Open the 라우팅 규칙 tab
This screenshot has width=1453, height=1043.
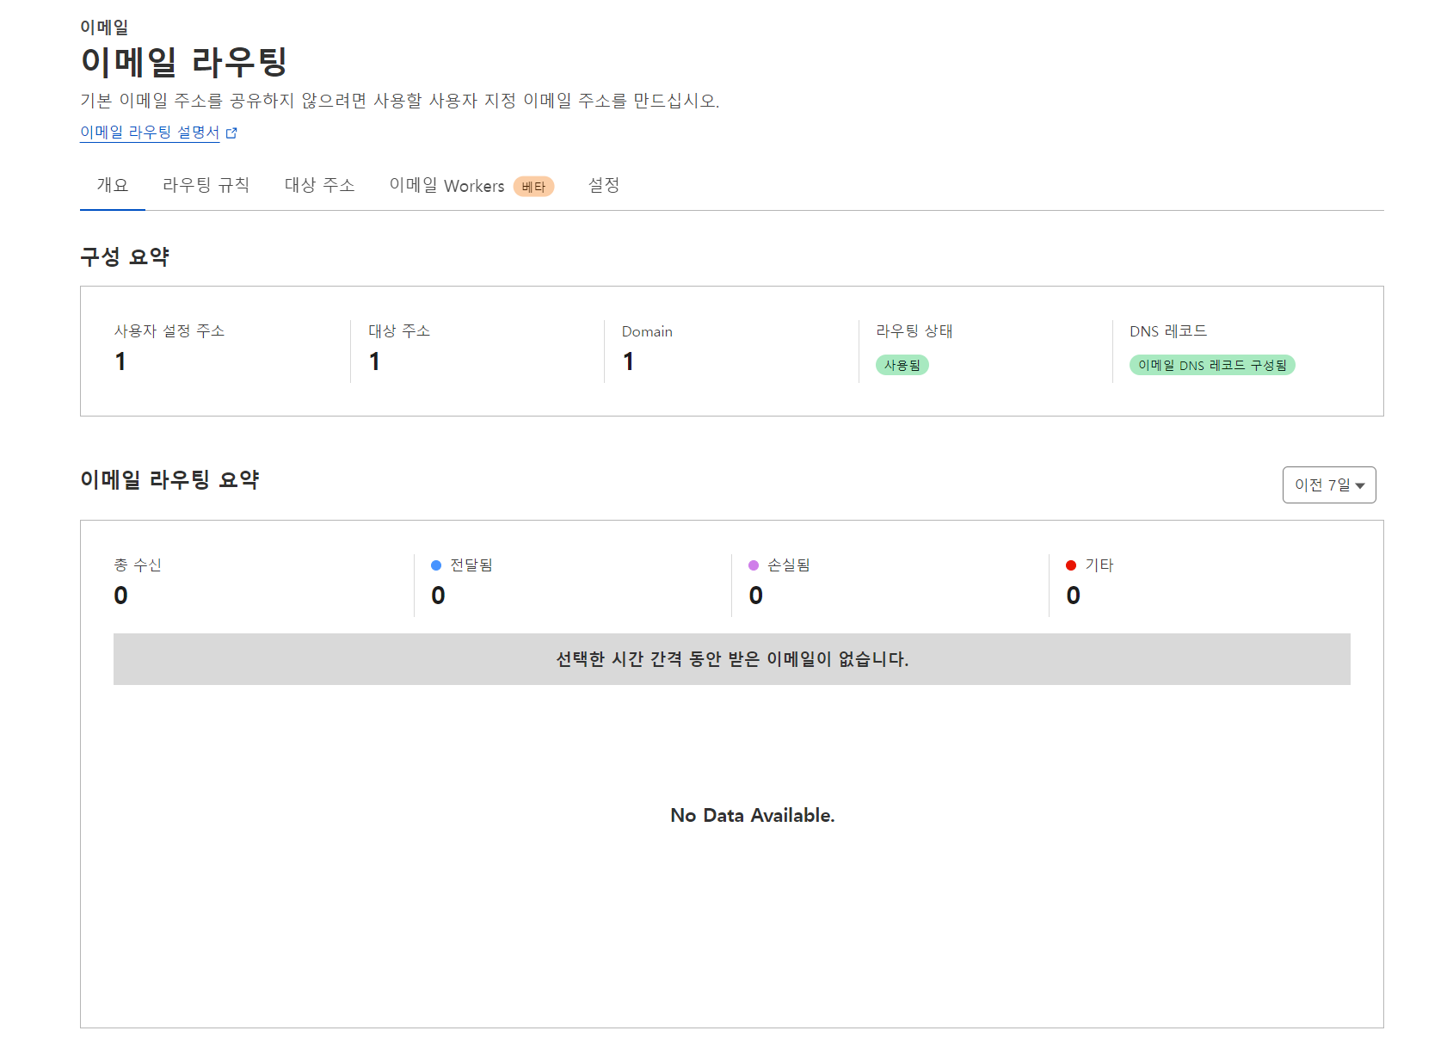pos(206,185)
